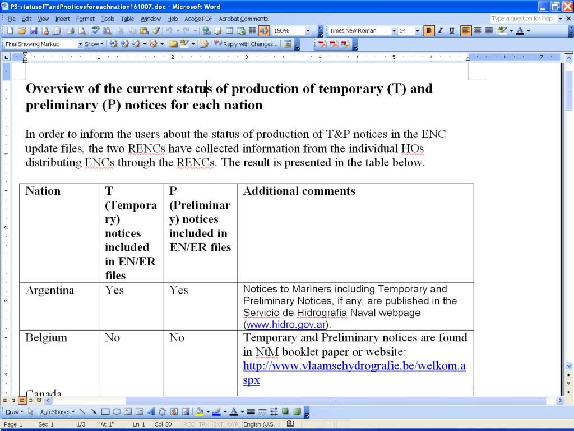Image resolution: width=574 pixels, height=431 pixels.
Task: Click Reply with Changes button
Action: click(x=246, y=44)
